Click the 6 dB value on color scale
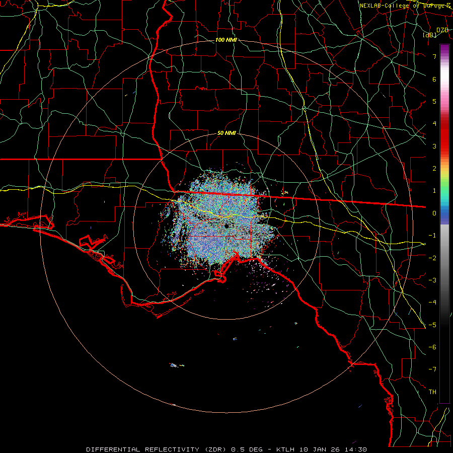Screen dimensions: 453x453 (434, 79)
